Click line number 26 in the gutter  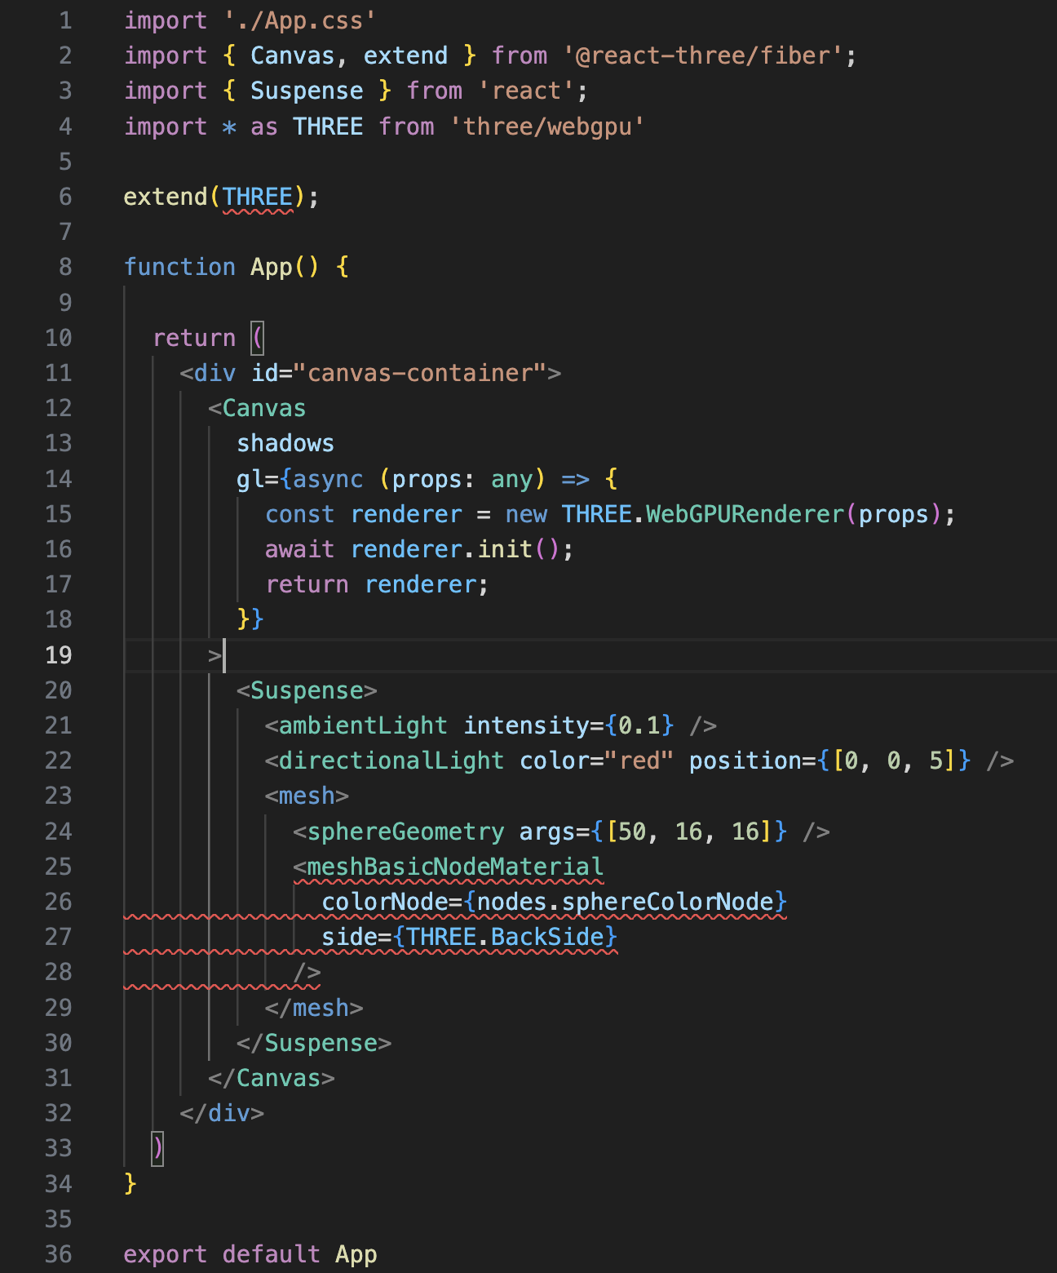pos(59,902)
